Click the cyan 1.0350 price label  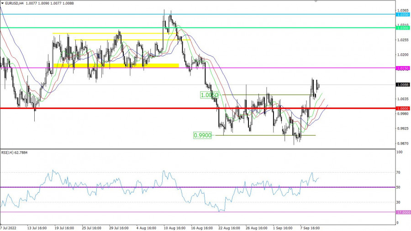point(402,15)
